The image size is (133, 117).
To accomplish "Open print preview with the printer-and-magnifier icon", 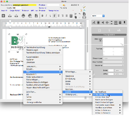I will [x=30, y=16].
